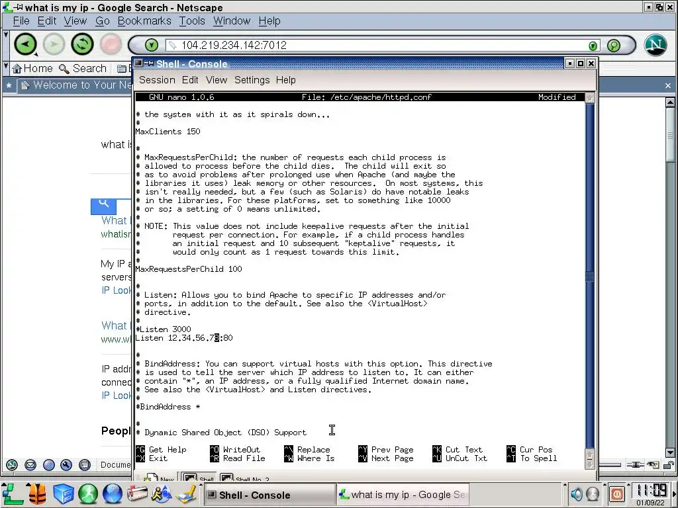Click the '#BindAddress *' line in nano

point(168,407)
